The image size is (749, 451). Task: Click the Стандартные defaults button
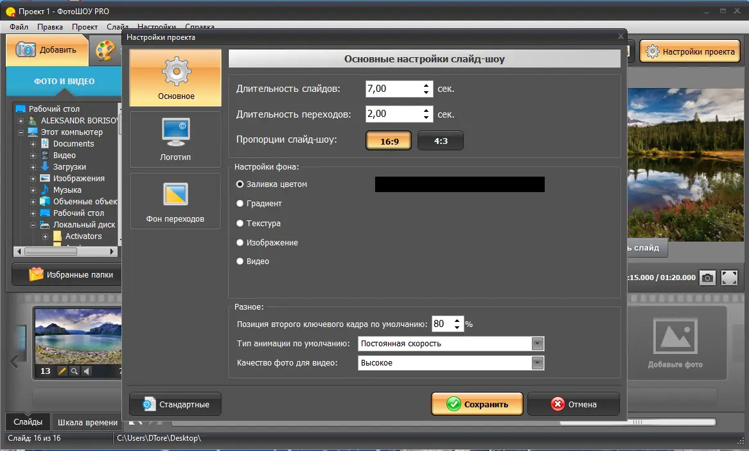tap(175, 404)
